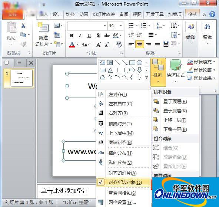Select slide 1 thumbnail

point(21,78)
